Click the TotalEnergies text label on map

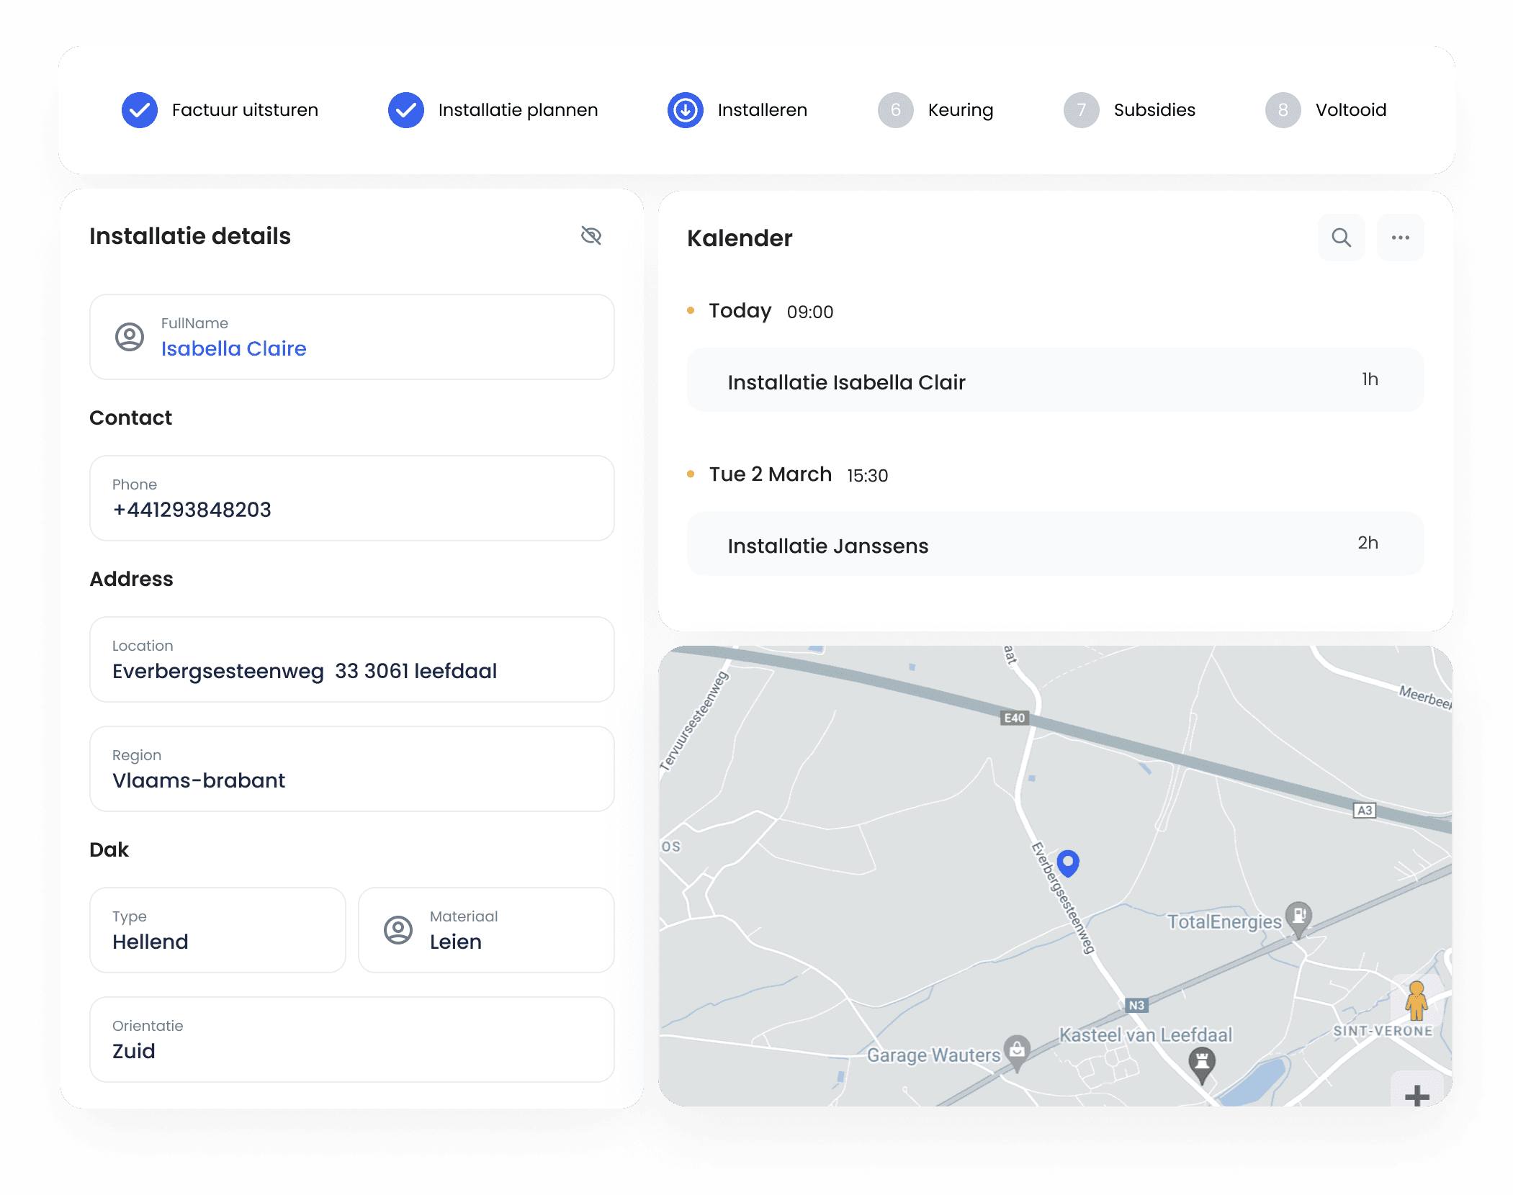1224,921
